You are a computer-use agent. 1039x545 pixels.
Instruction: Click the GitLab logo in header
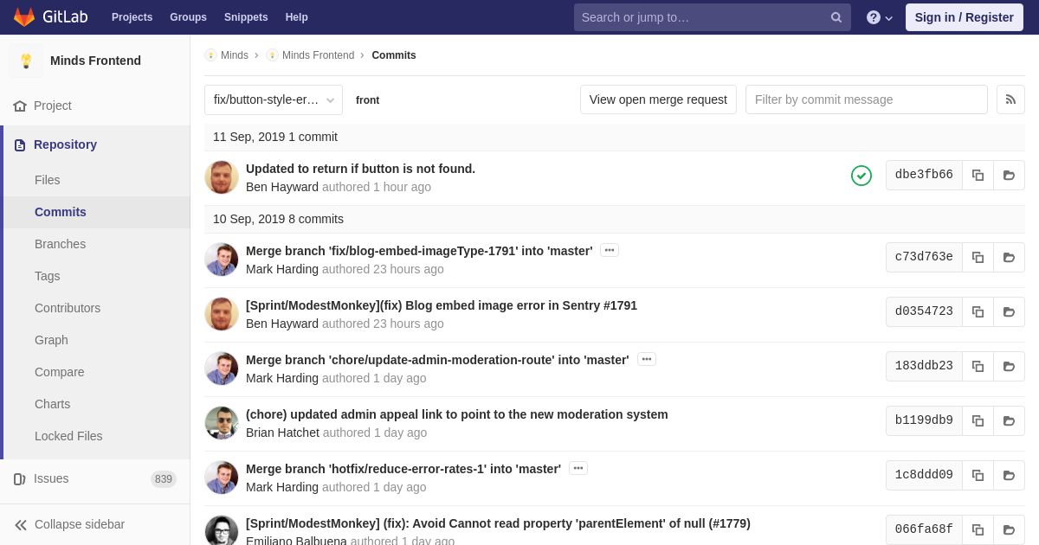click(x=49, y=17)
